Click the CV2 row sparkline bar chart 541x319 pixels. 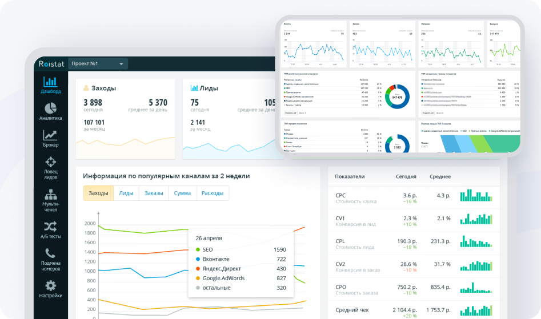coord(476,265)
